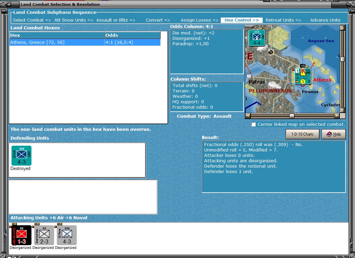Image resolution: width=355 pixels, height=258 pixels.
Task: Click the Odds column header
Action: point(133,35)
